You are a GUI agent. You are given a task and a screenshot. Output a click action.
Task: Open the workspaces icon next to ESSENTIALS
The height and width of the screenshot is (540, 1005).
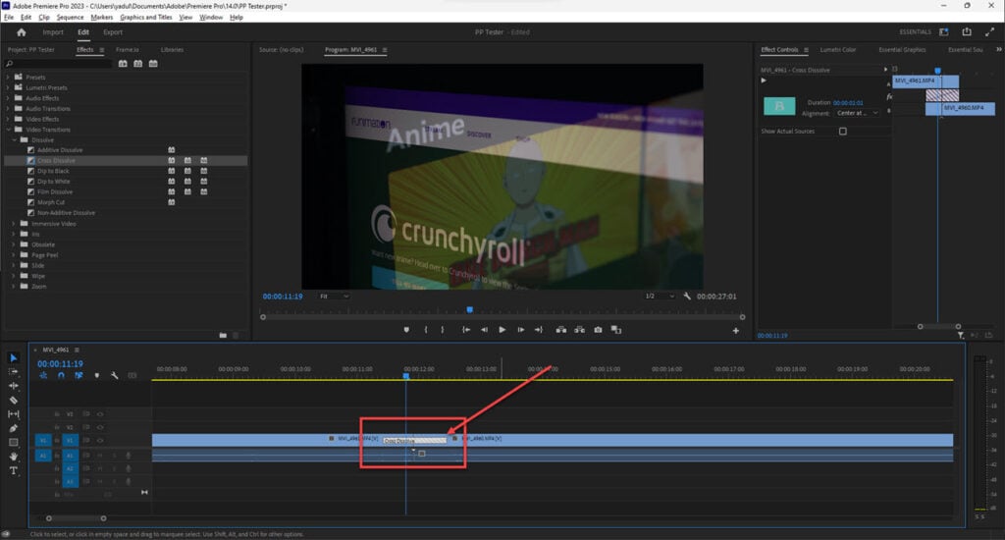tap(943, 32)
